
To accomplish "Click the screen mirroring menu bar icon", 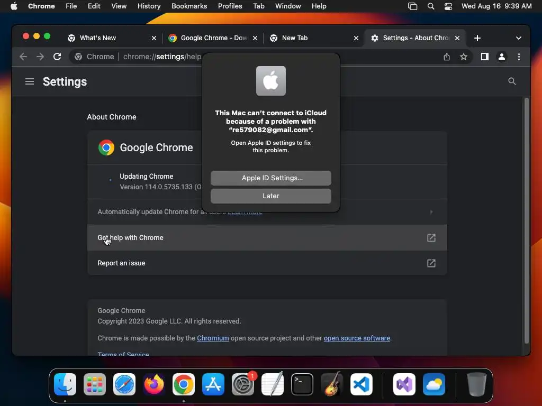I will [412, 6].
